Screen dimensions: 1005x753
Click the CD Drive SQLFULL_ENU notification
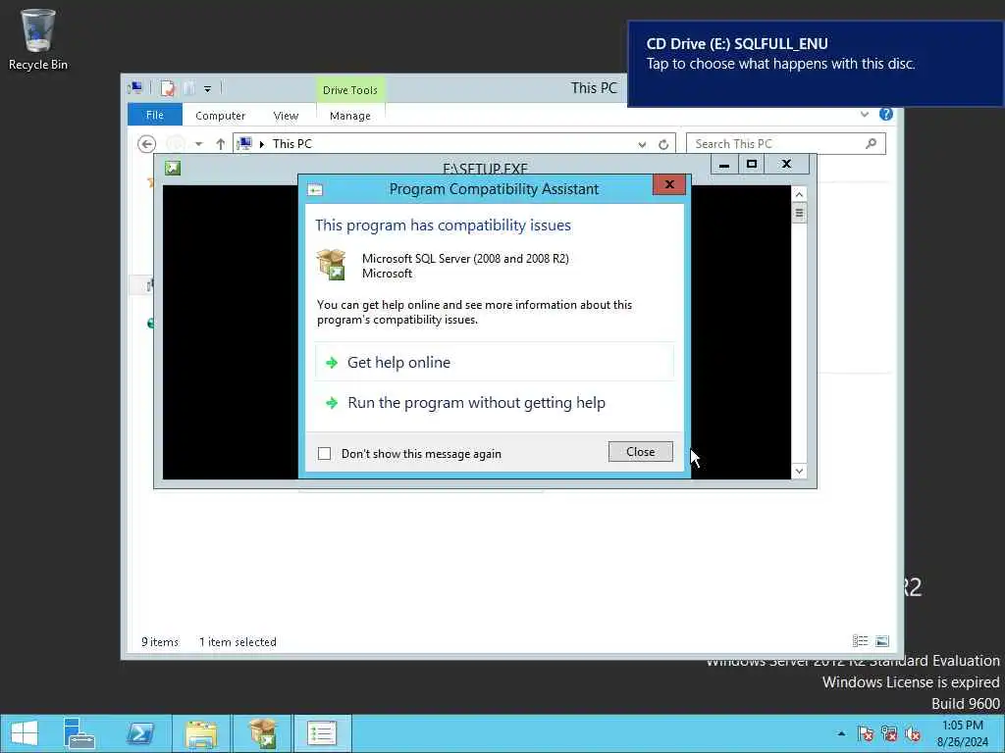(x=816, y=64)
